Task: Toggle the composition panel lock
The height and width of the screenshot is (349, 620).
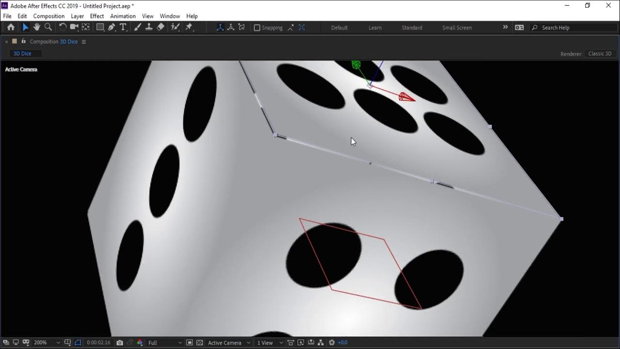Action: click(x=23, y=42)
